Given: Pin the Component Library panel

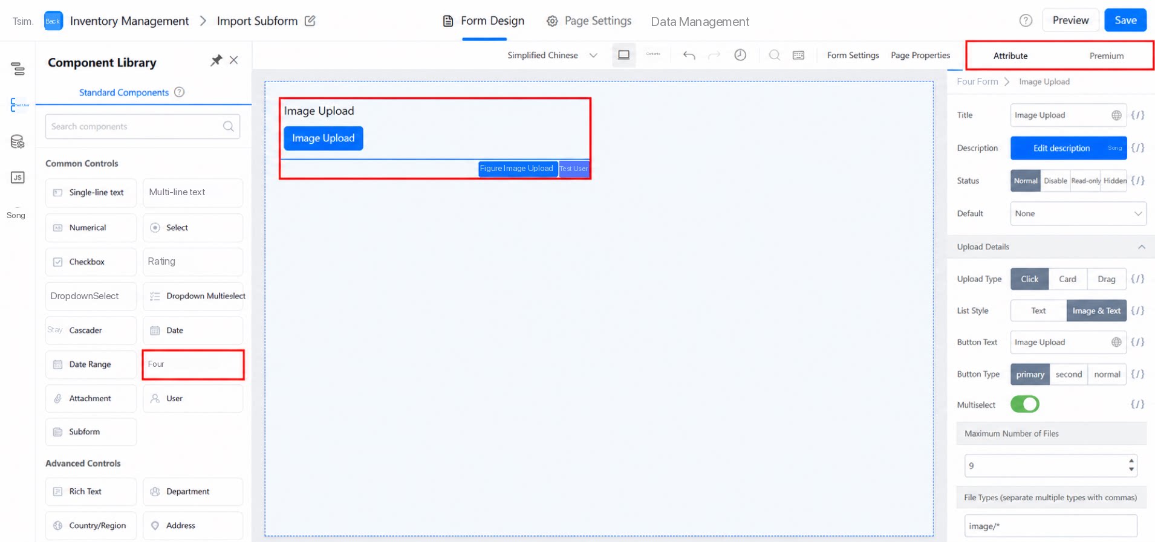Looking at the screenshot, I should point(216,60).
